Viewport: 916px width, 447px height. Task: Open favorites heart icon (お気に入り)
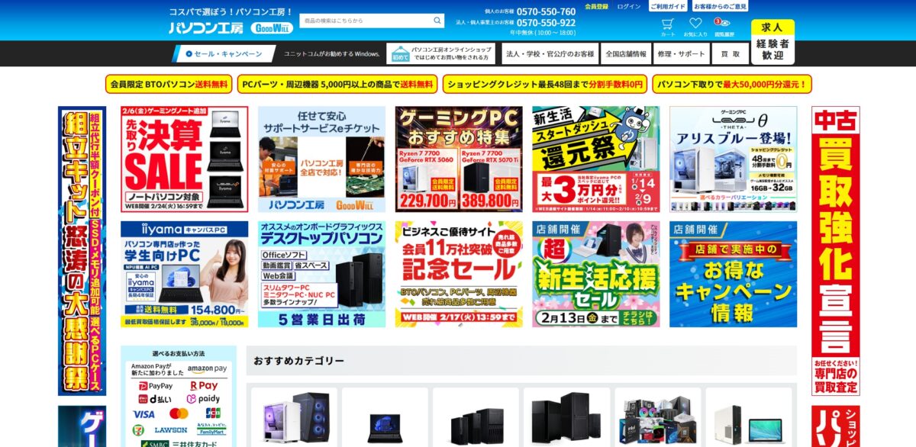click(695, 26)
